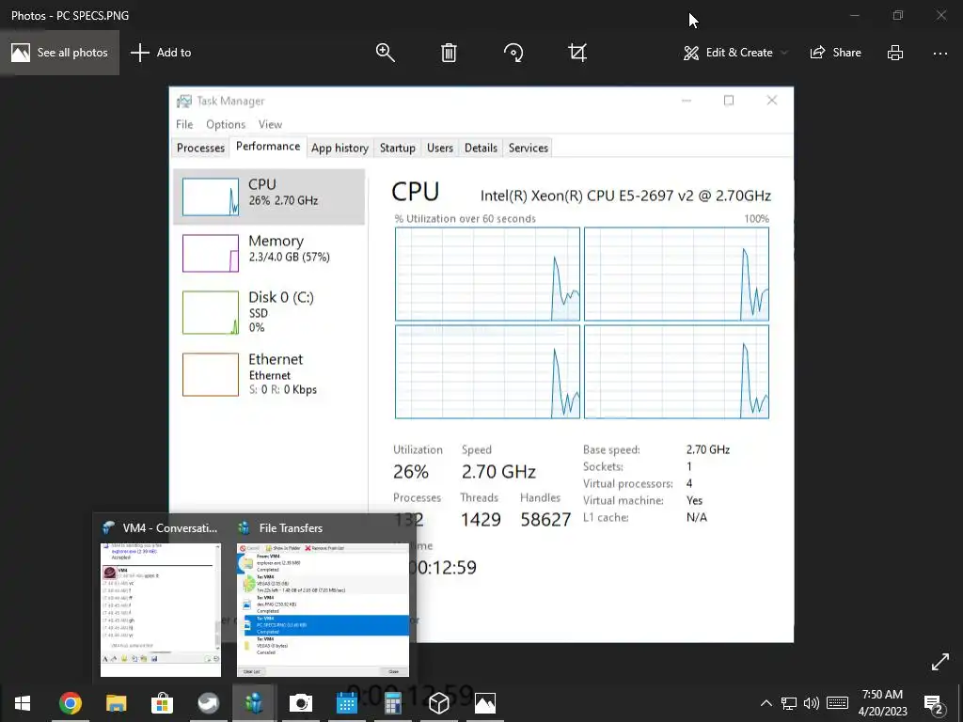Open the Camera app from taskbar
The width and height of the screenshot is (963, 722).
coord(300,703)
